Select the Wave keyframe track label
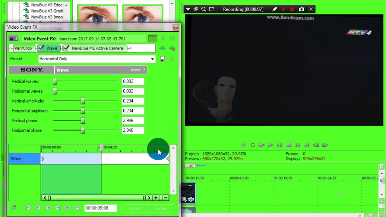386x217 pixels. (x=25, y=159)
